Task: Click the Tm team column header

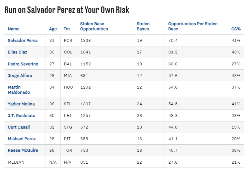Action: click(67, 29)
